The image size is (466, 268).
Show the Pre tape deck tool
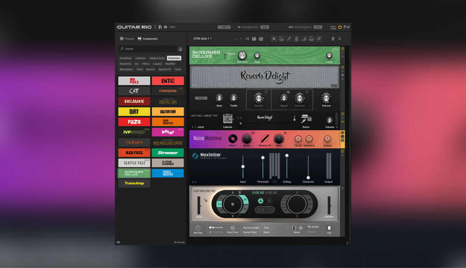281,38
